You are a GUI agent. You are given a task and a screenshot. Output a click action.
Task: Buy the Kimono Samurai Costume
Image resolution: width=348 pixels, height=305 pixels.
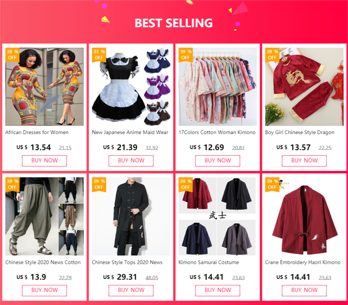(x=217, y=290)
